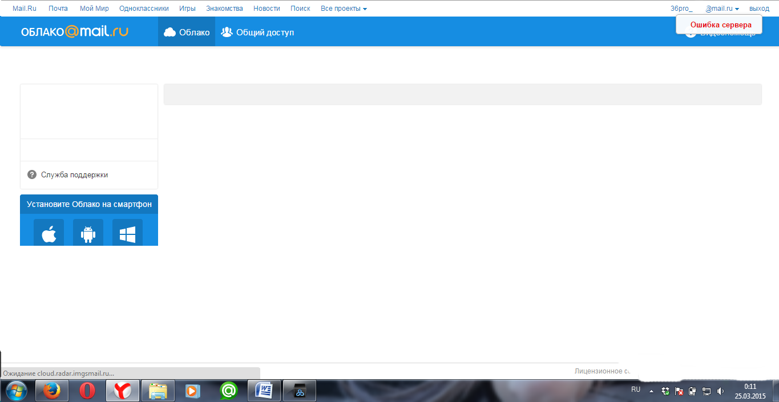Click the Ошибка сервера notification

click(719, 25)
